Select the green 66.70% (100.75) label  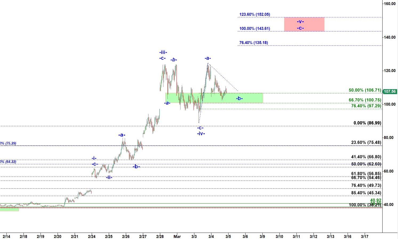[x=365, y=100]
